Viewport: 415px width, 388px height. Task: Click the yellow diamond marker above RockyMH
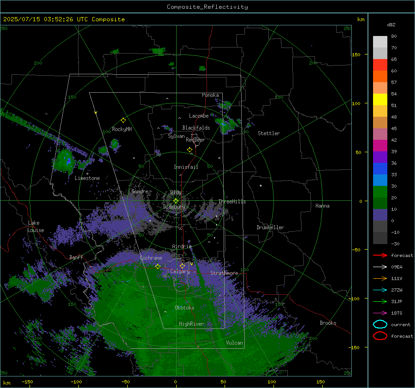(123, 120)
